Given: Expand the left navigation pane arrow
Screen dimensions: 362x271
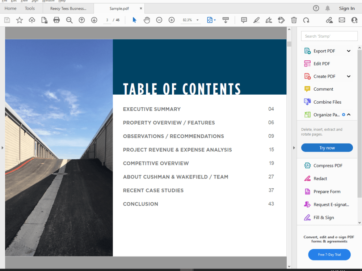Looking at the screenshot, I should click(x=3, y=148).
